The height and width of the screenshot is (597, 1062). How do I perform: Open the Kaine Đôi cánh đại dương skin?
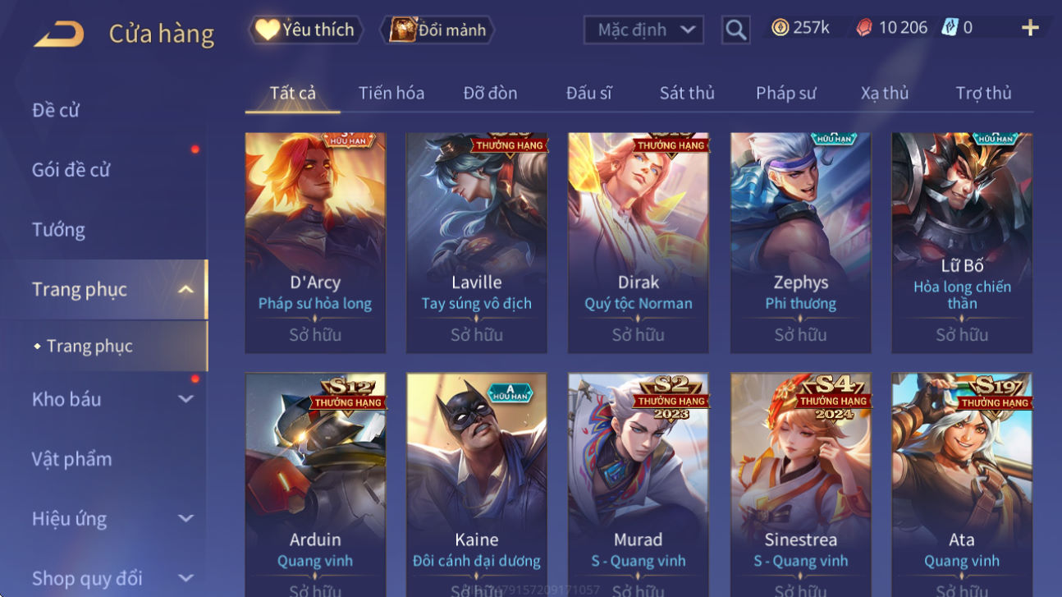(x=477, y=484)
